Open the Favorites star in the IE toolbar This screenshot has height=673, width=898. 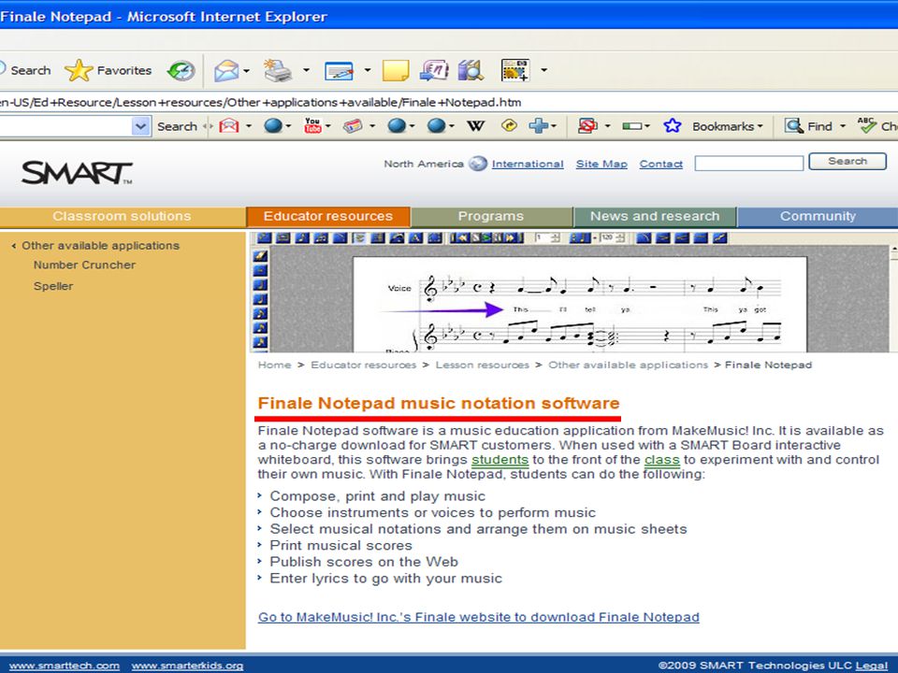tap(79, 70)
